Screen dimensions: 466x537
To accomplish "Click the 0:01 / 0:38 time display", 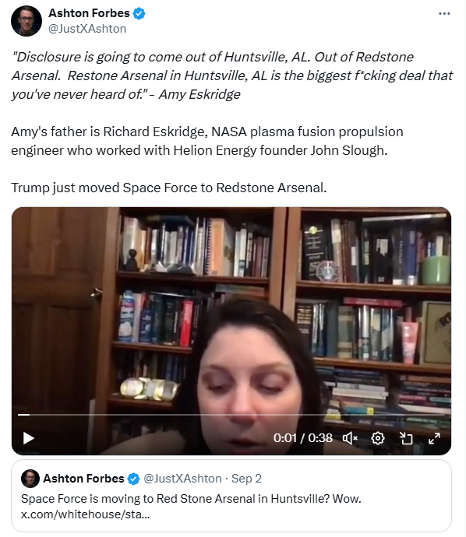I will (303, 438).
